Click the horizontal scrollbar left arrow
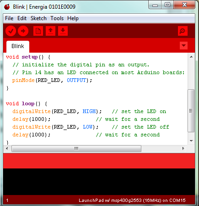 pos(7,148)
